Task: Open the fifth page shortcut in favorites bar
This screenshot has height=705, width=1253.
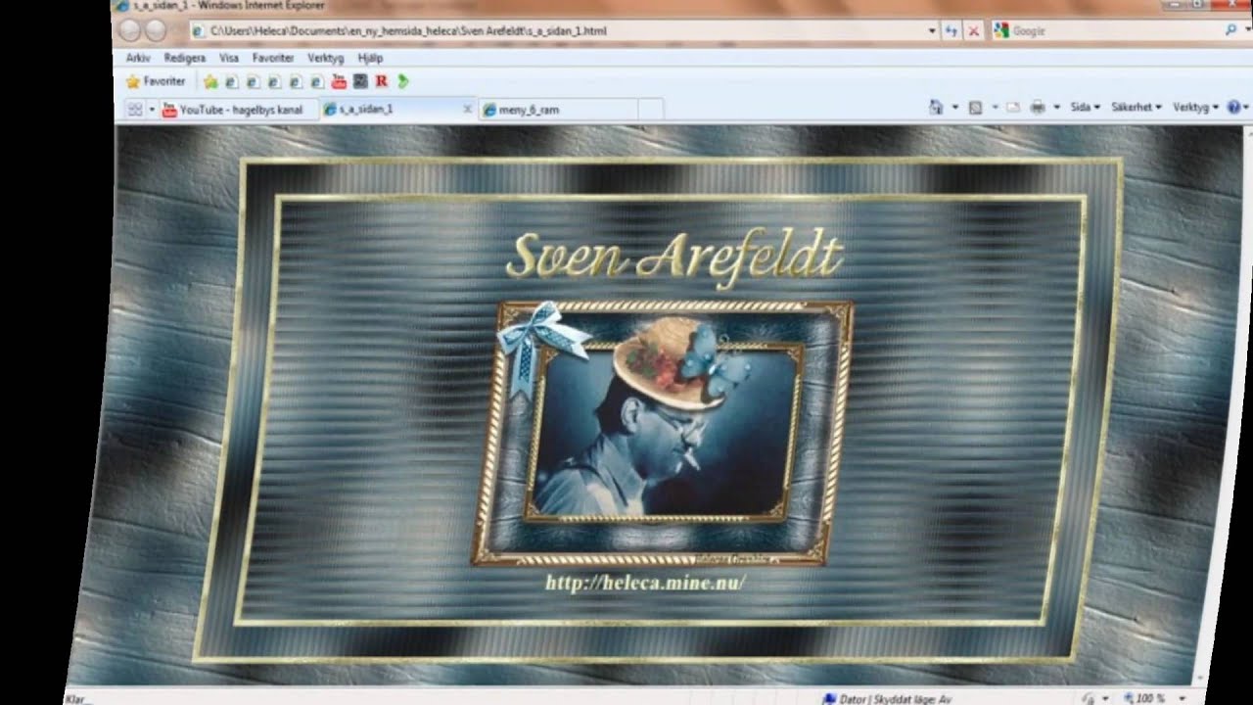Action: (318, 82)
